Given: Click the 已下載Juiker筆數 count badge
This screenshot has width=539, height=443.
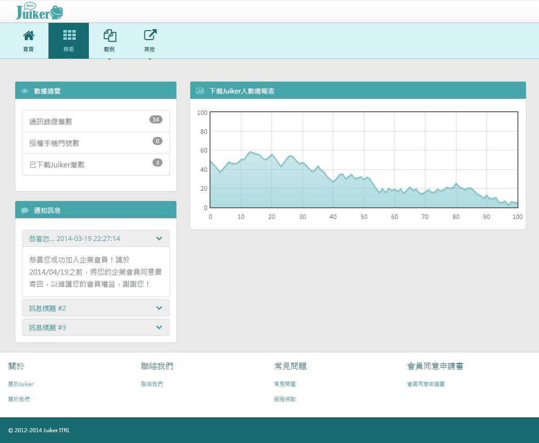Looking at the screenshot, I should tap(157, 162).
